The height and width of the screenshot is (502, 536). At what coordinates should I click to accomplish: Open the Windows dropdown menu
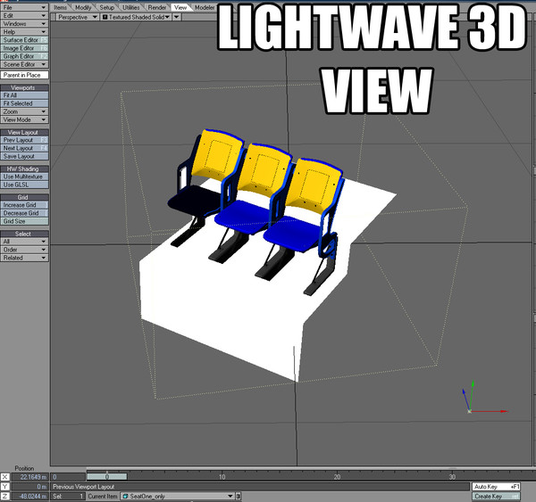click(24, 23)
